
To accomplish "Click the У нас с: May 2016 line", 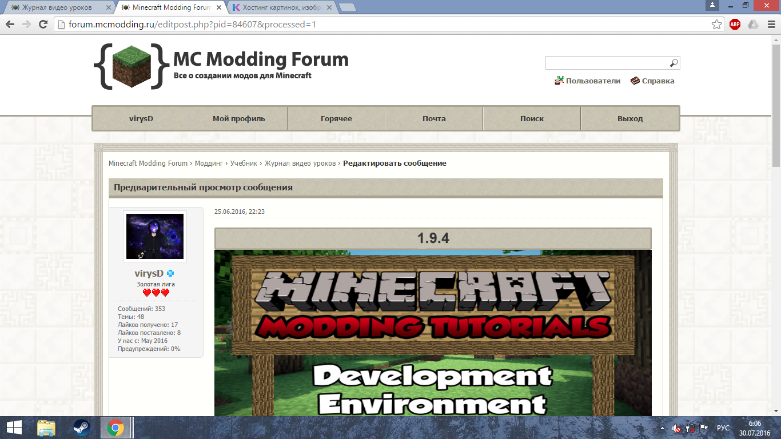I will click(x=143, y=341).
